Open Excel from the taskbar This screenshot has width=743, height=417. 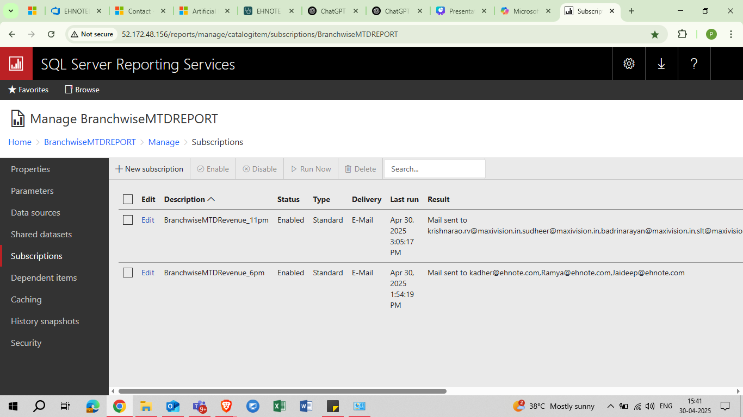pyautogui.click(x=279, y=406)
